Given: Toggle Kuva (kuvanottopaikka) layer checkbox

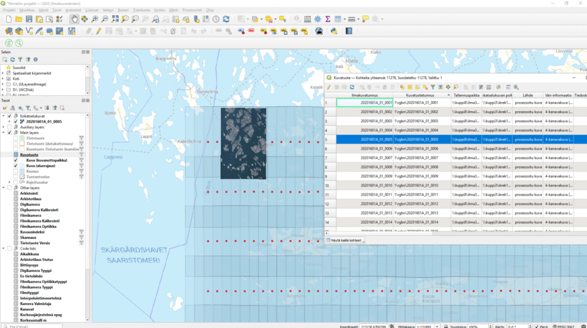Looking at the screenshot, I should (16, 161).
